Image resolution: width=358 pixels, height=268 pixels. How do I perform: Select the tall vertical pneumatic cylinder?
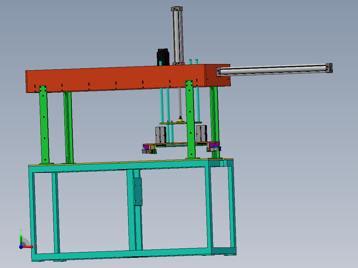177,36
